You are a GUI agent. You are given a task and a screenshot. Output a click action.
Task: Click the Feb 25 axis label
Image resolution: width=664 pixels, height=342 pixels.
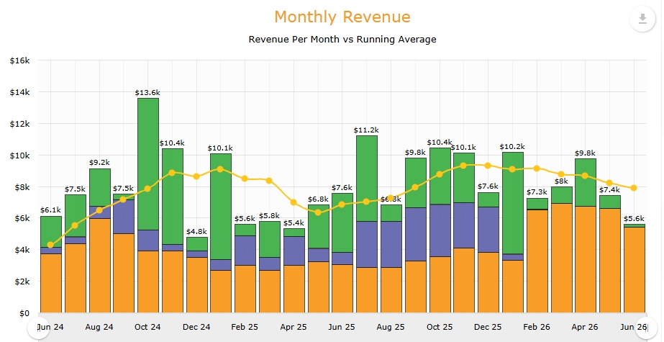[245, 327]
